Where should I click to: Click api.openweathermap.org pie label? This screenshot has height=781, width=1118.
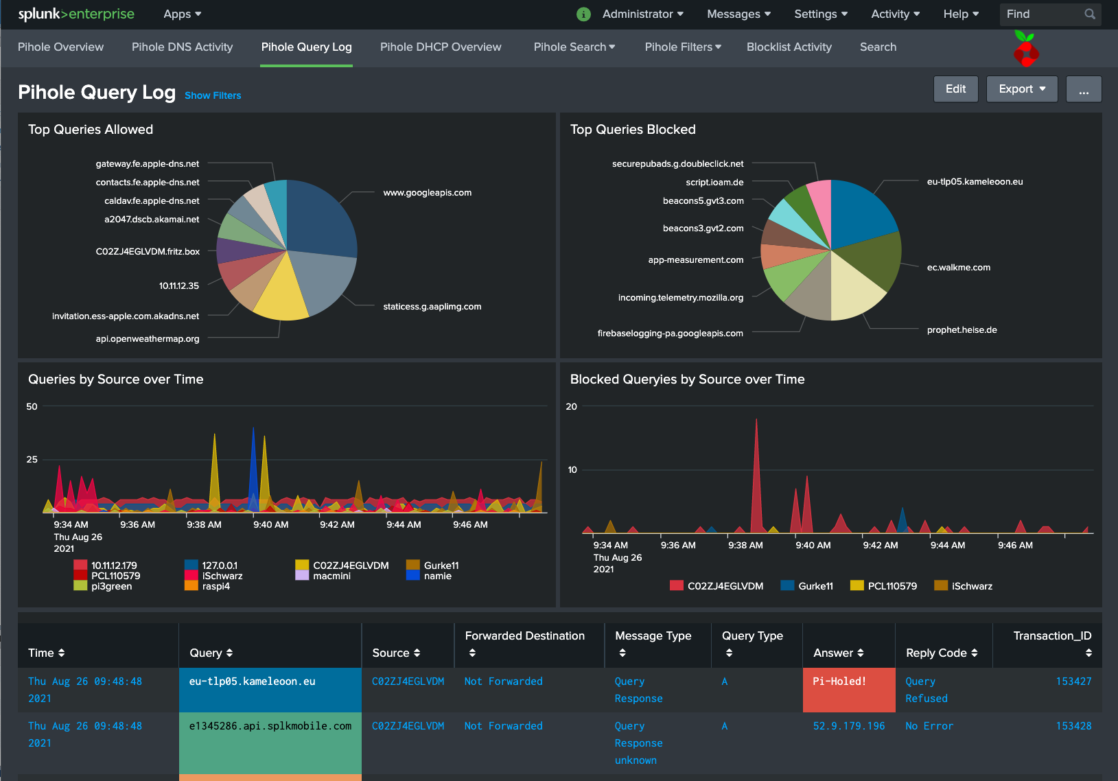[x=148, y=339]
